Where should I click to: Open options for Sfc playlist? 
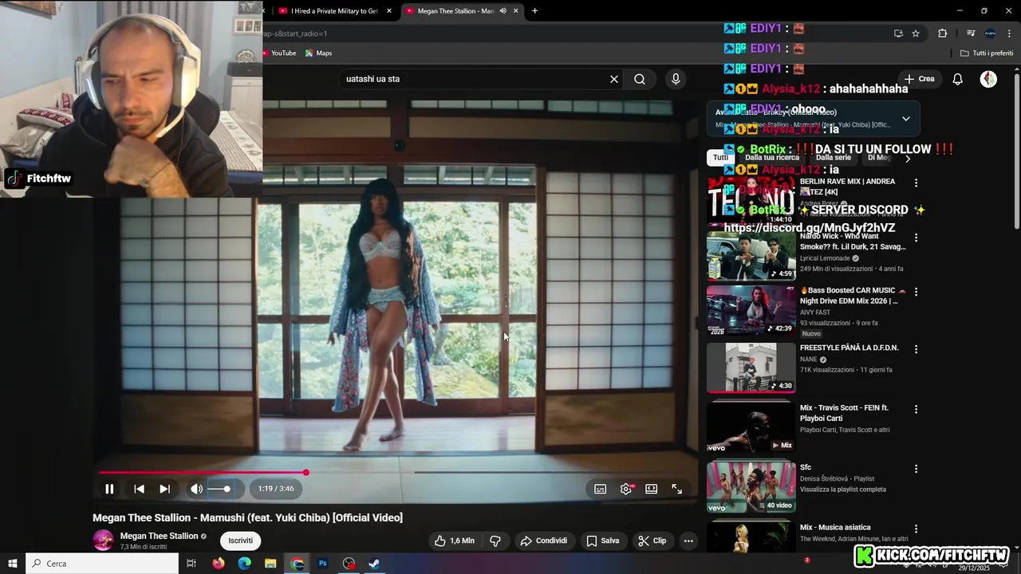pos(916,469)
